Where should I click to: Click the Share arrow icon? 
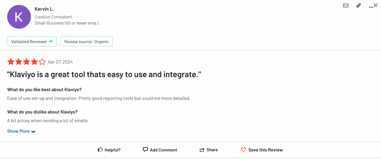202,150
